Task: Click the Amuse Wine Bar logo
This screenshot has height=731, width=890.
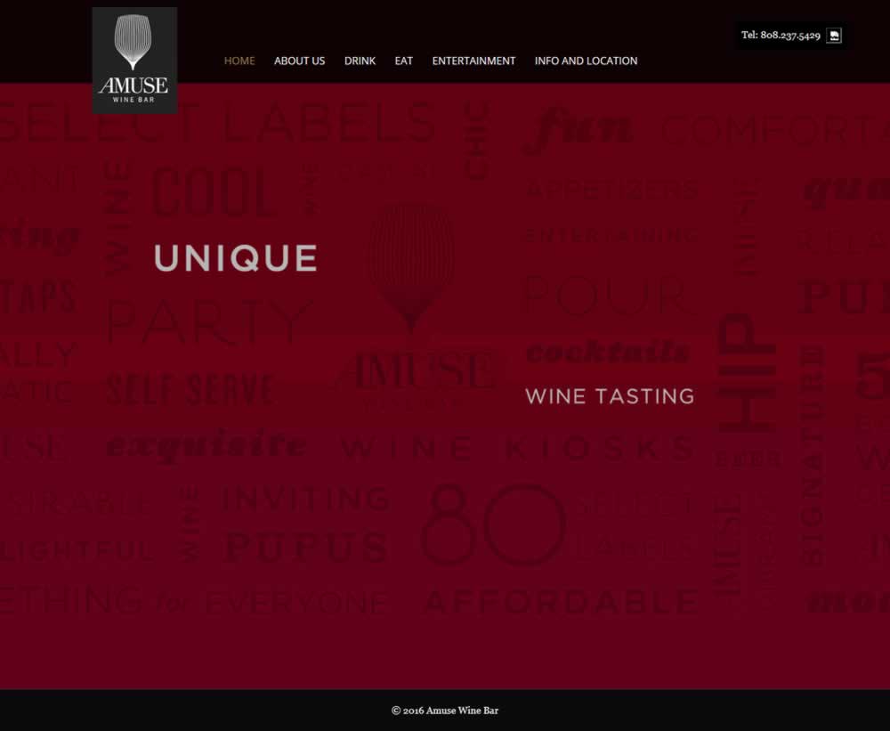Action: (134, 61)
